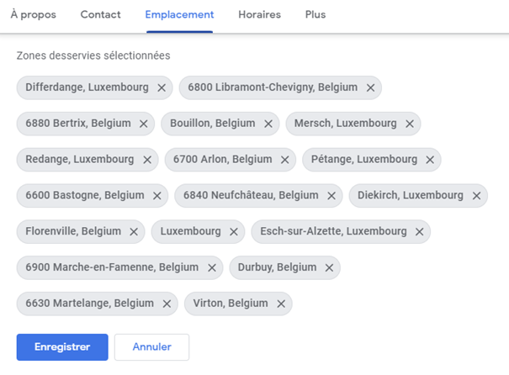This screenshot has width=509, height=375.
Task: Remove 6600 Bastogne, Belgium chip
Action: tap(157, 196)
